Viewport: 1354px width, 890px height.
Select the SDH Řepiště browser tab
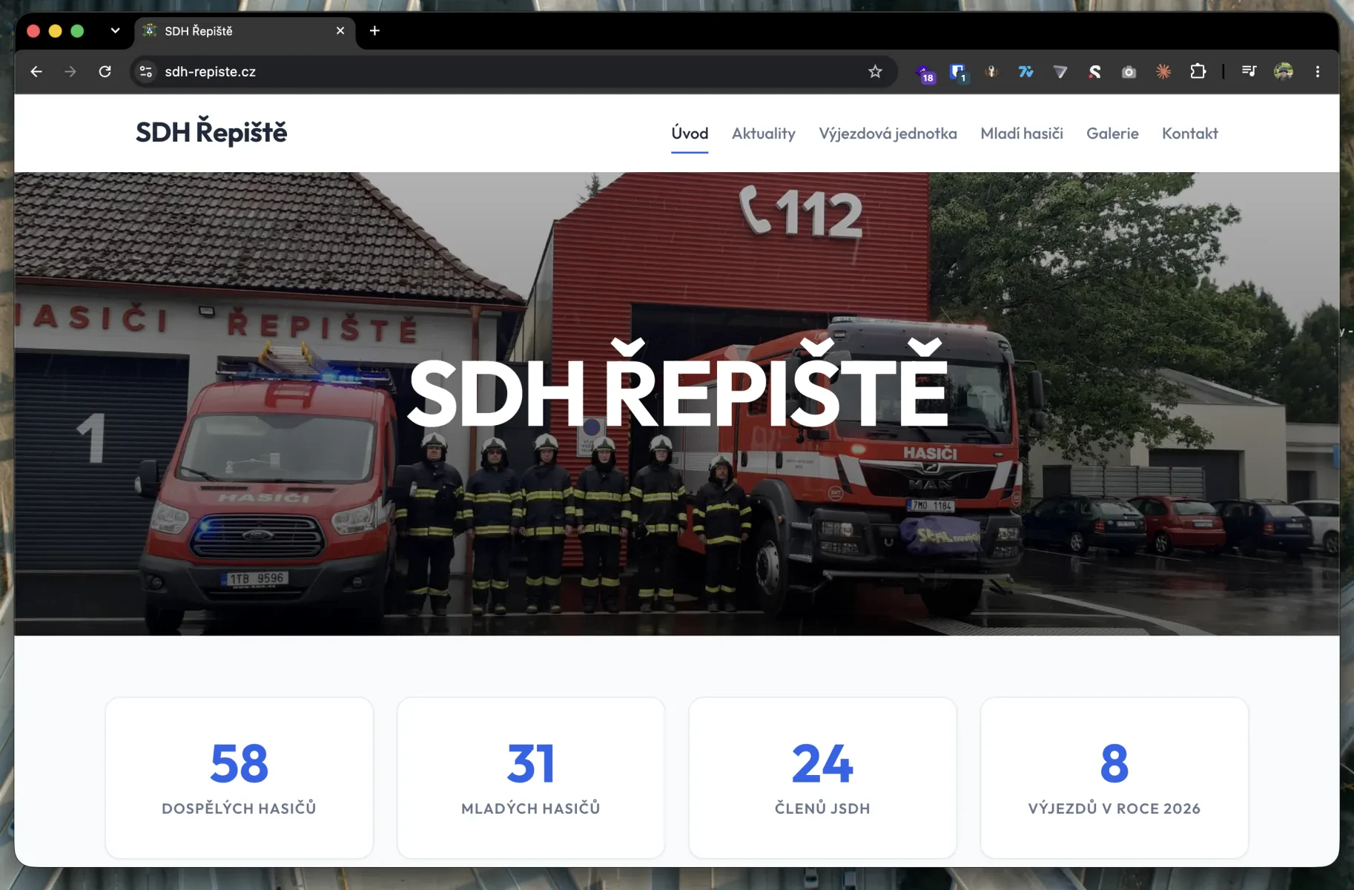(x=245, y=31)
